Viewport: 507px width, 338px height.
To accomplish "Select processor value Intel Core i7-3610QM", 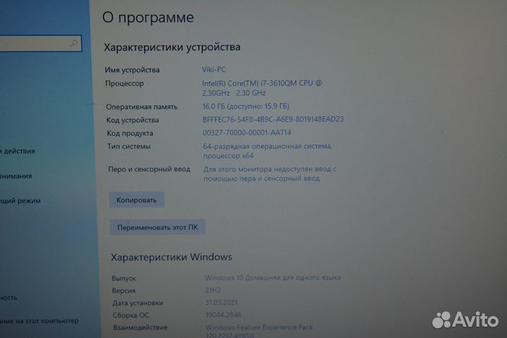I will point(262,88).
